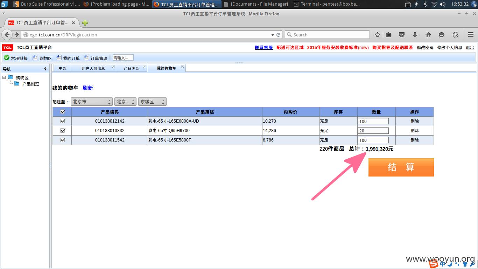
Task: Edit quantity for L65E6800A-UD
Action: click(x=373, y=121)
